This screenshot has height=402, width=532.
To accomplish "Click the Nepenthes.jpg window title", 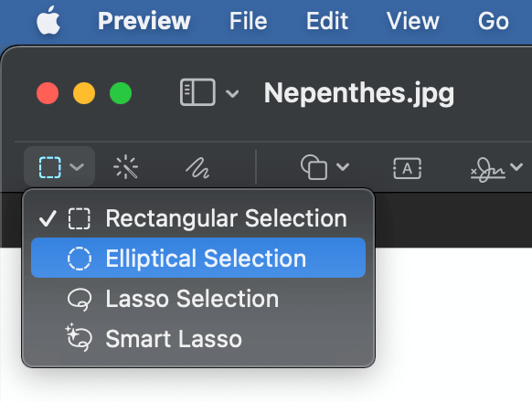I will tap(359, 92).
